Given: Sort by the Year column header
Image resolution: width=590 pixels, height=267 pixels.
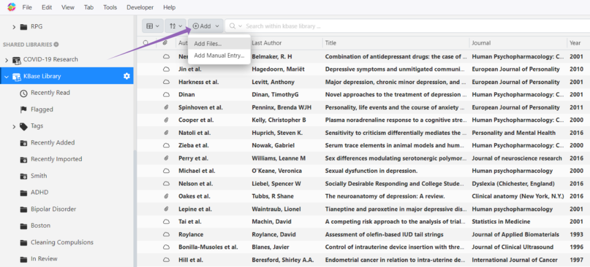Looking at the screenshot, I should click(575, 43).
